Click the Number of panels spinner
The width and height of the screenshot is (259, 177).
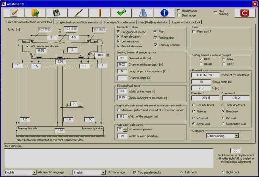(125, 130)
